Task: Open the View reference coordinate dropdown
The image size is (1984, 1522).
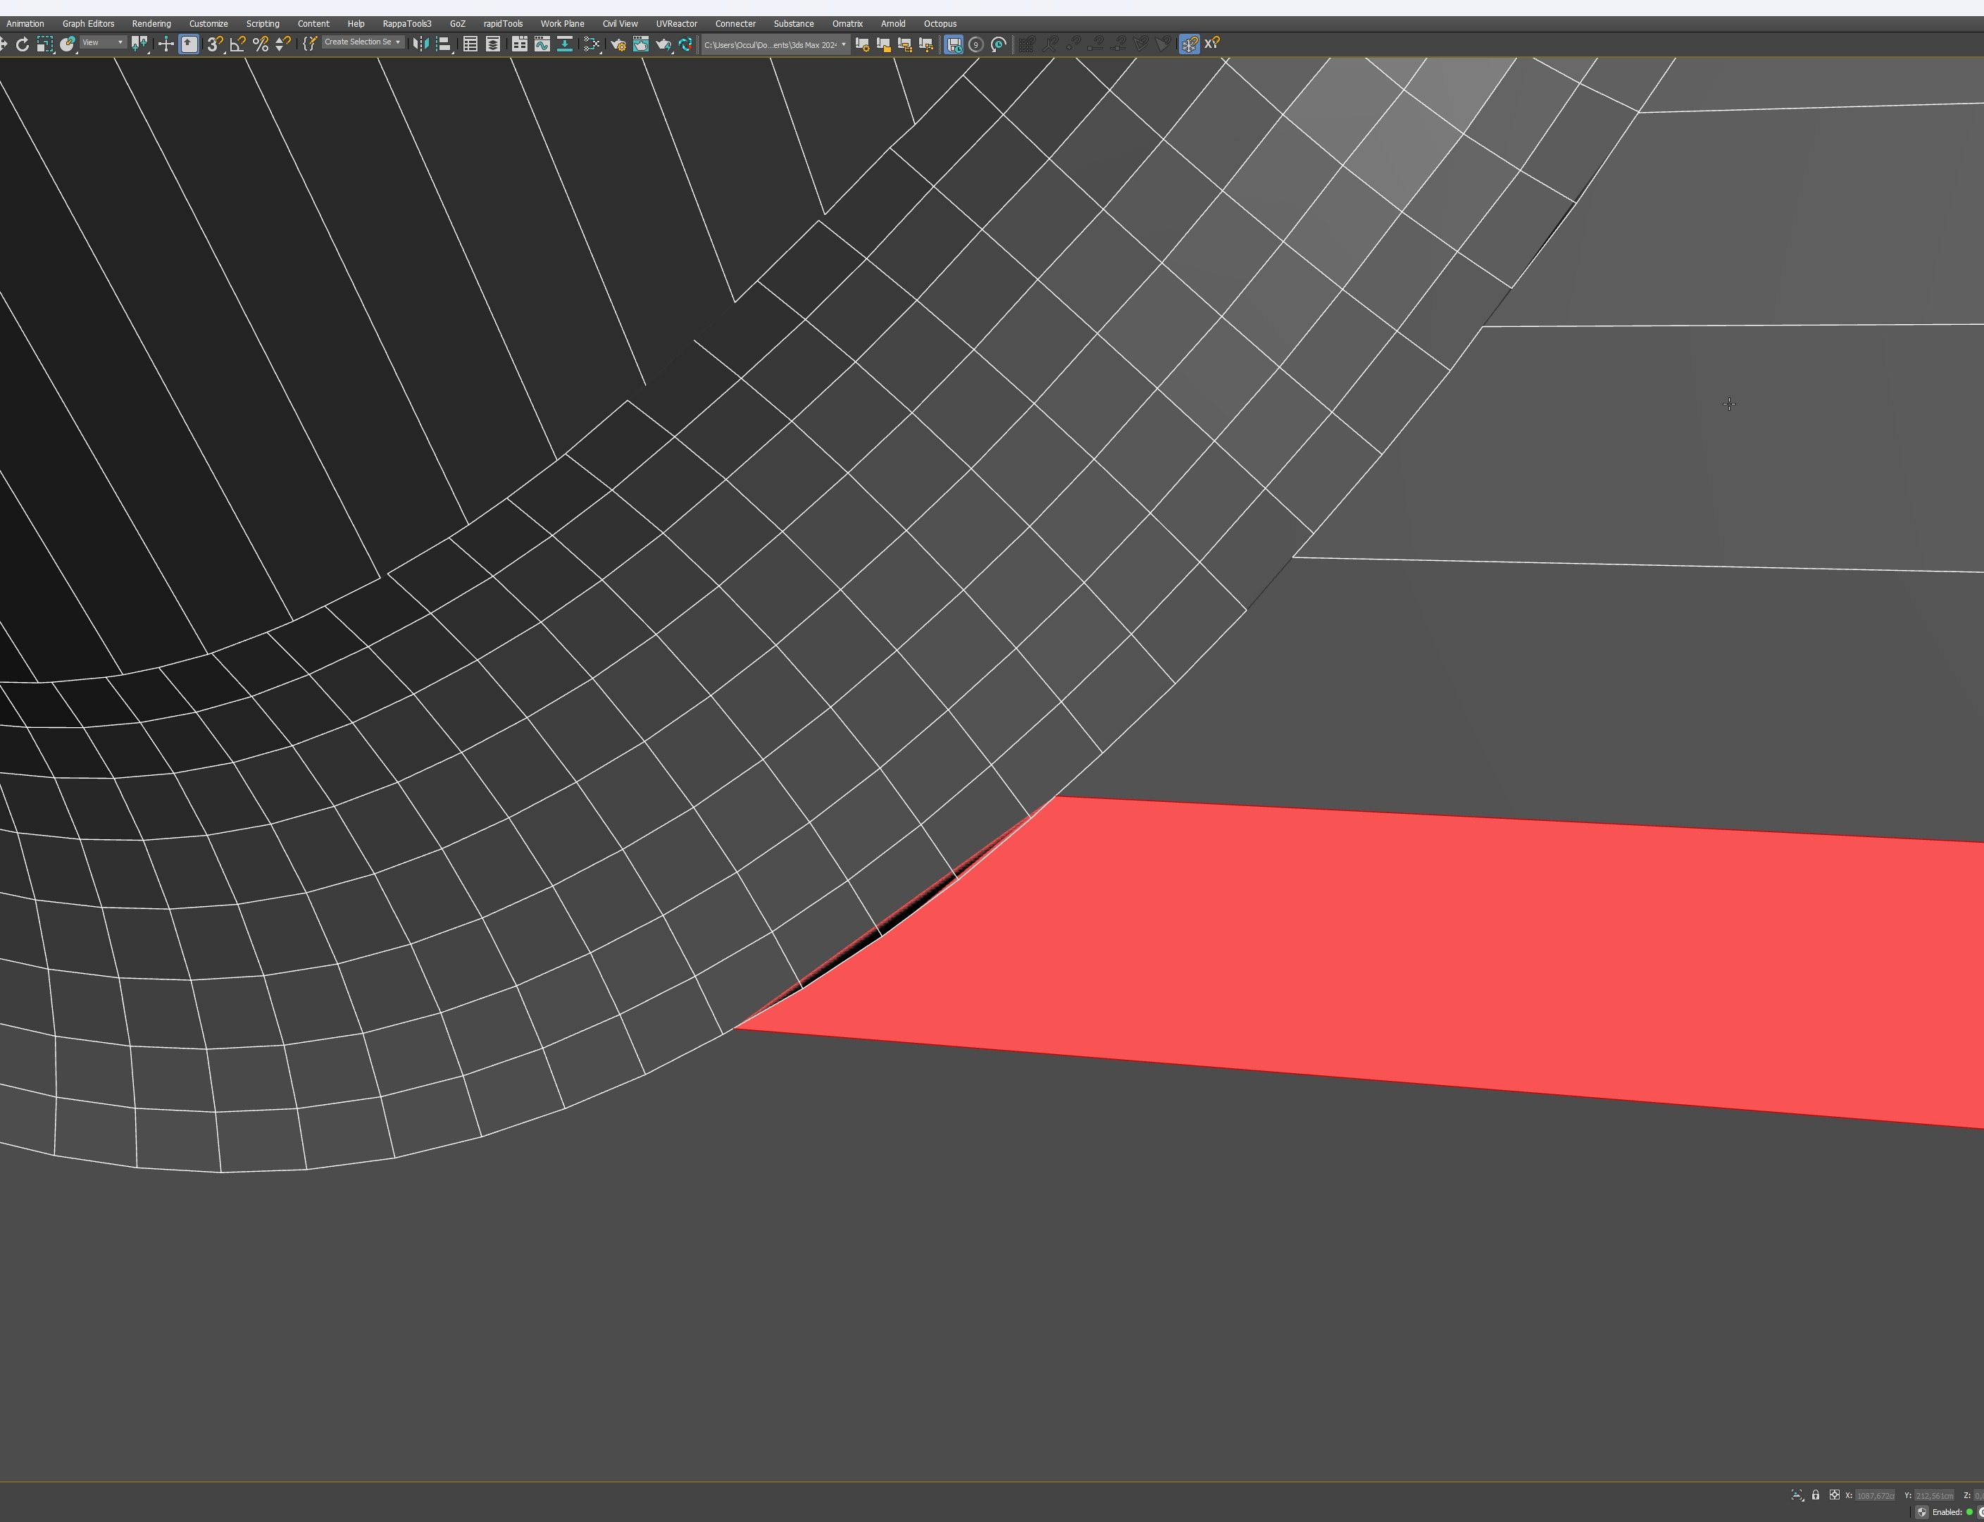Action: [x=102, y=42]
